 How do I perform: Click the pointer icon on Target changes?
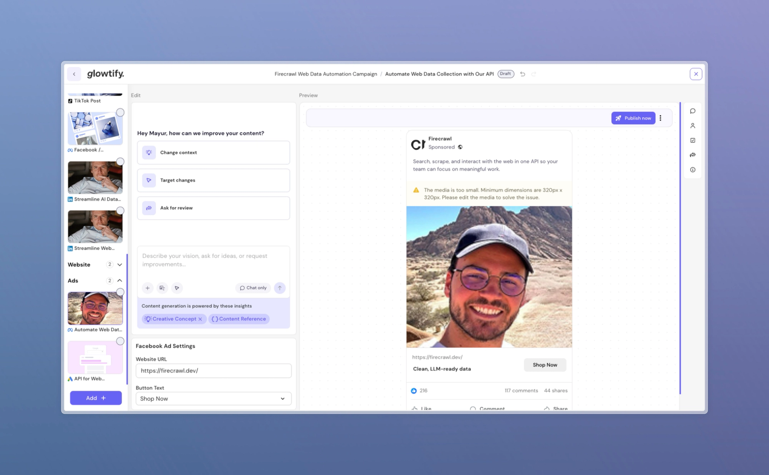(149, 180)
